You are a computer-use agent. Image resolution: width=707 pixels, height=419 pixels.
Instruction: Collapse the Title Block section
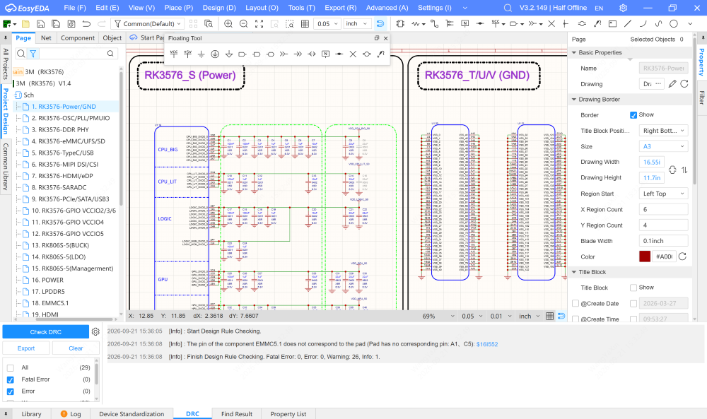pyautogui.click(x=574, y=272)
